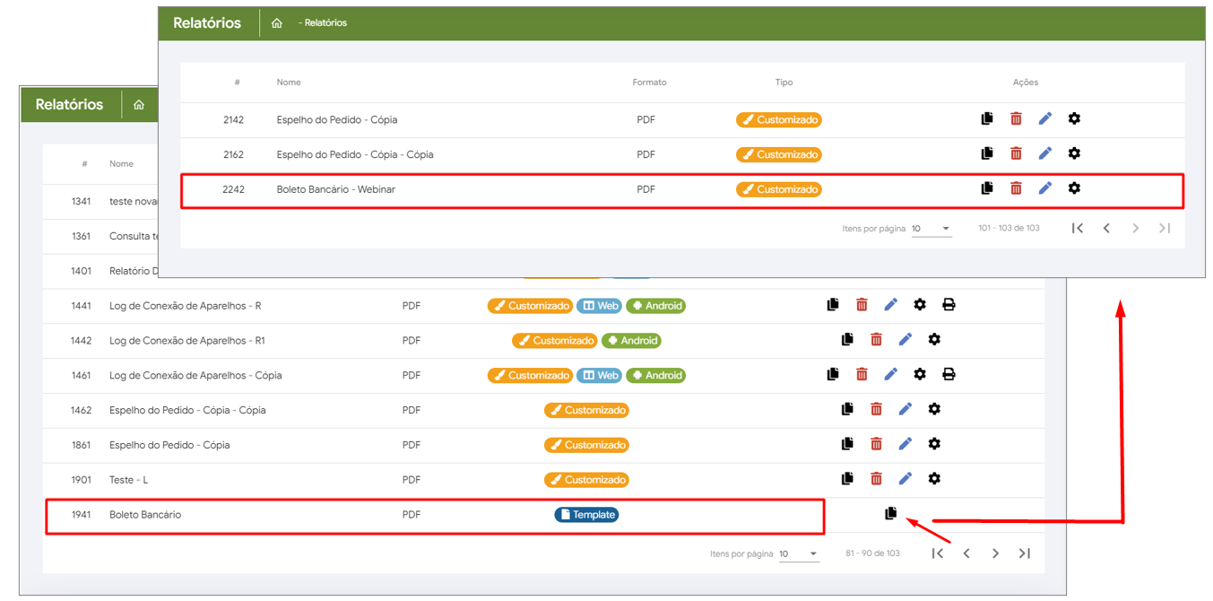Edit Log de Conexão de Aparelhos - R
This screenshot has width=1213, height=601.
point(890,305)
